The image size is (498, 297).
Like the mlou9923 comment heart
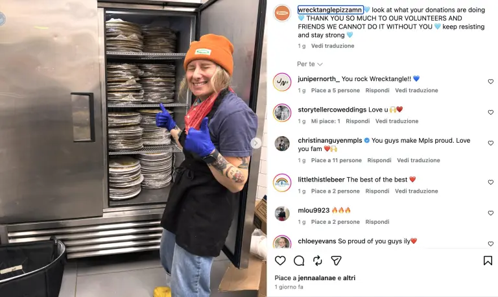491,213
